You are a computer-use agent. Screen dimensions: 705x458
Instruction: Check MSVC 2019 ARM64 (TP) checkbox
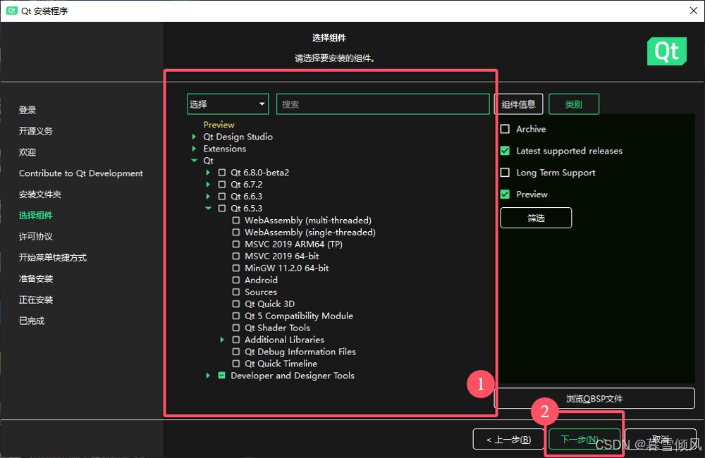click(x=235, y=244)
